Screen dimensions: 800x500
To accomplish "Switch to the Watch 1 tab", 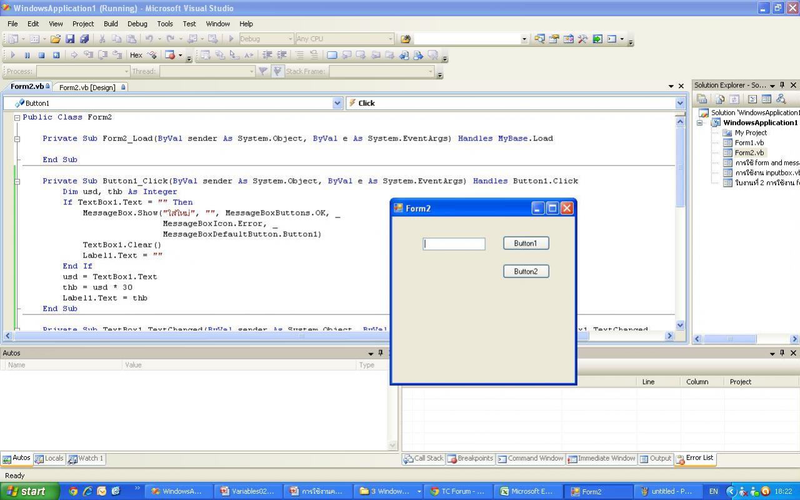I will tap(86, 459).
